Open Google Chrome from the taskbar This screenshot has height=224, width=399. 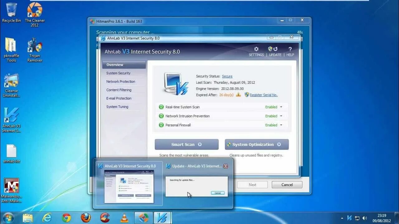66,218
